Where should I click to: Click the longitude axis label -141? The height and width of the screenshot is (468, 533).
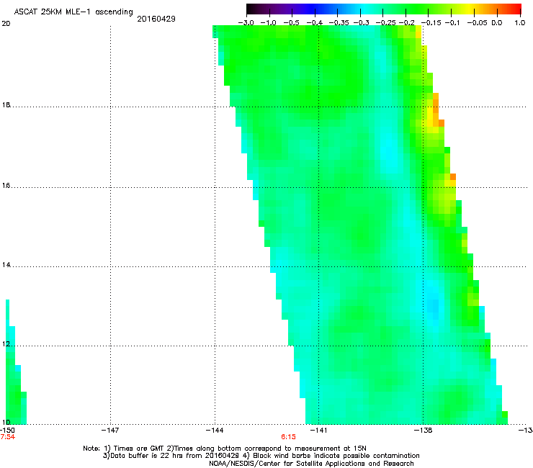click(x=318, y=431)
